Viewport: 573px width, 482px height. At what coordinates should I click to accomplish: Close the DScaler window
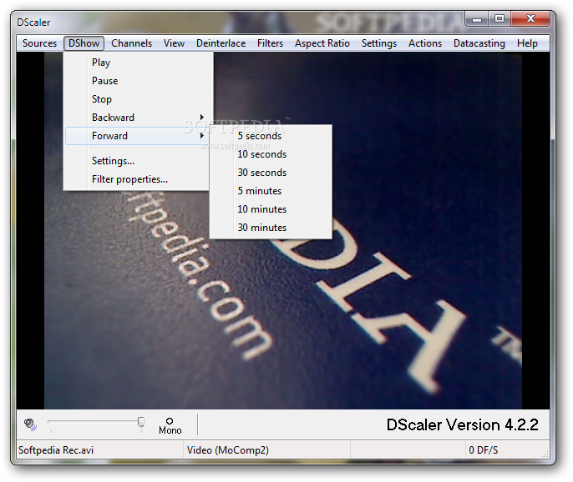pos(530,19)
